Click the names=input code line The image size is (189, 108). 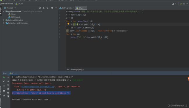(105, 11)
